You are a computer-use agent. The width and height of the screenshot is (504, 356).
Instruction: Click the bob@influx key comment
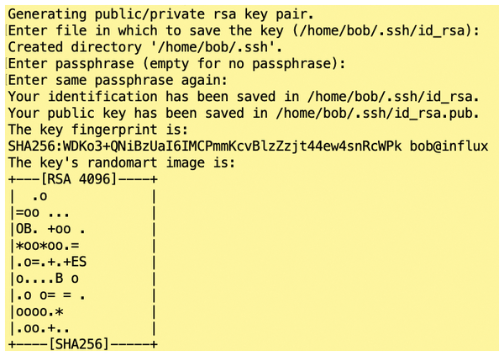pyautogui.click(x=449, y=146)
